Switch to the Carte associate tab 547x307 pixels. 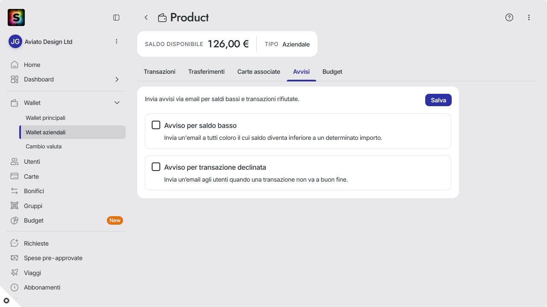259,72
